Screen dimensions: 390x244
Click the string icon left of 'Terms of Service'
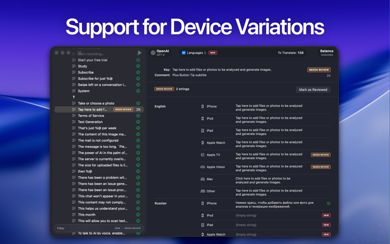pyautogui.click(x=74, y=116)
